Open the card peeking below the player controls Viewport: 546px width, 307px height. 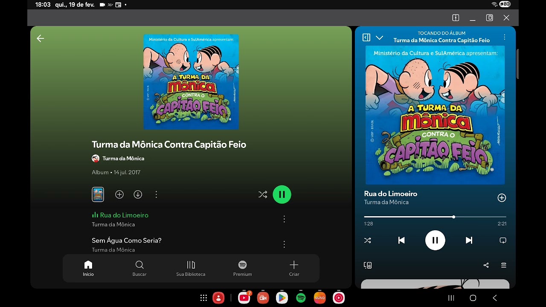pyautogui.click(x=435, y=284)
